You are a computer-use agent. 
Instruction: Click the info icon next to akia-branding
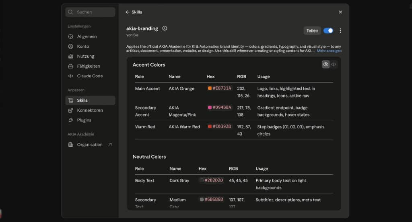[x=165, y=28]
